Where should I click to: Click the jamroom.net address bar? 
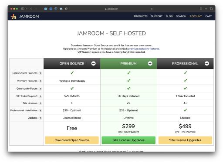[111, 9]
